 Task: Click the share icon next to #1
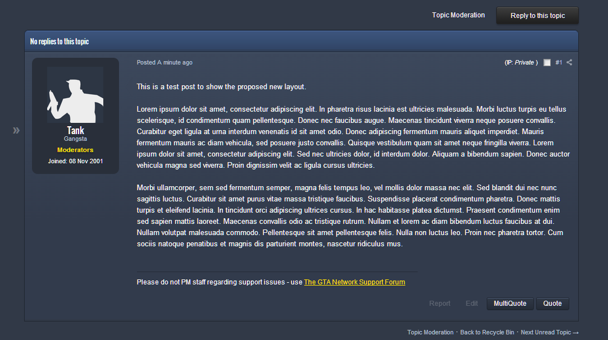(x=569, y=62)
